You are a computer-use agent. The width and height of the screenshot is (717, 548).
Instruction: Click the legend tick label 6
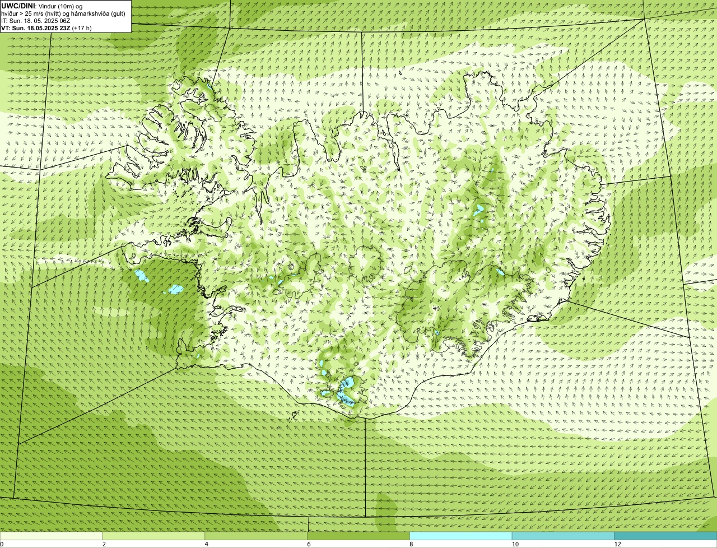[x=309, y=544]
